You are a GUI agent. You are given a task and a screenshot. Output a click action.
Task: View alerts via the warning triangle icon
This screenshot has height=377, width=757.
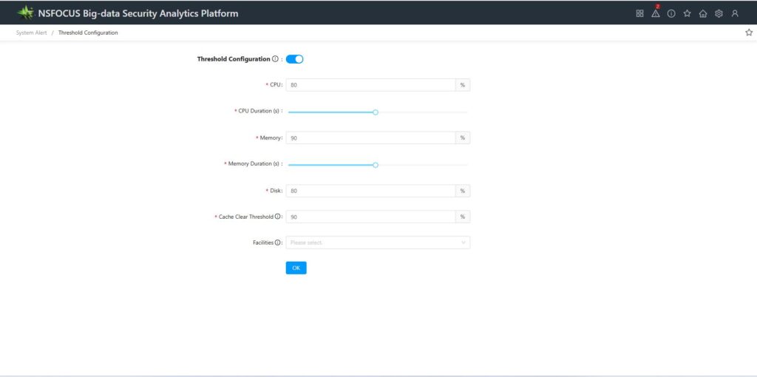click(x=655, y=13)
